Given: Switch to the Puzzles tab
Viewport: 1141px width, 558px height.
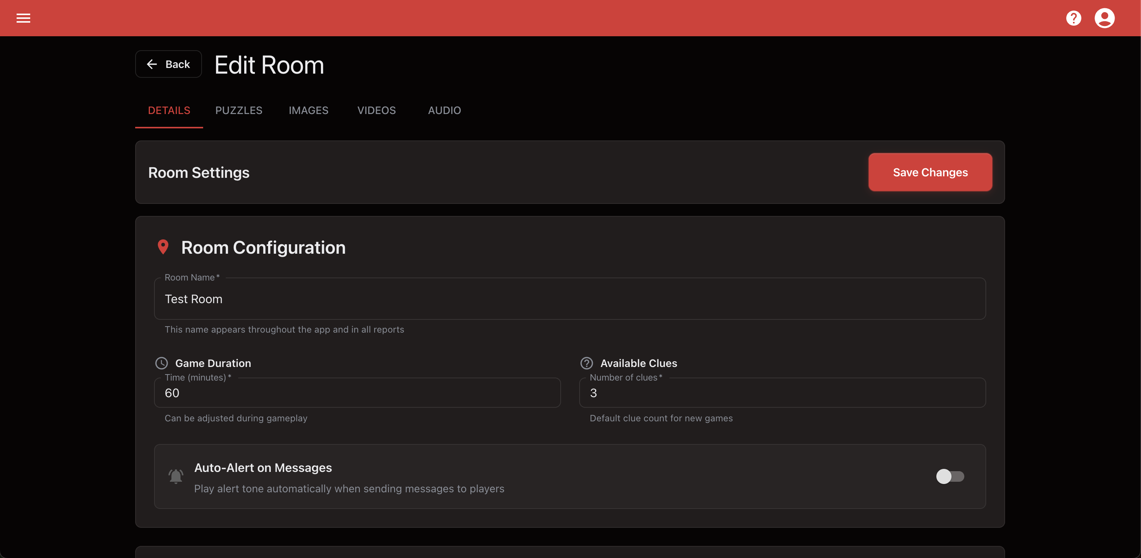Looking at the screenshot, I should pos(239,110).
